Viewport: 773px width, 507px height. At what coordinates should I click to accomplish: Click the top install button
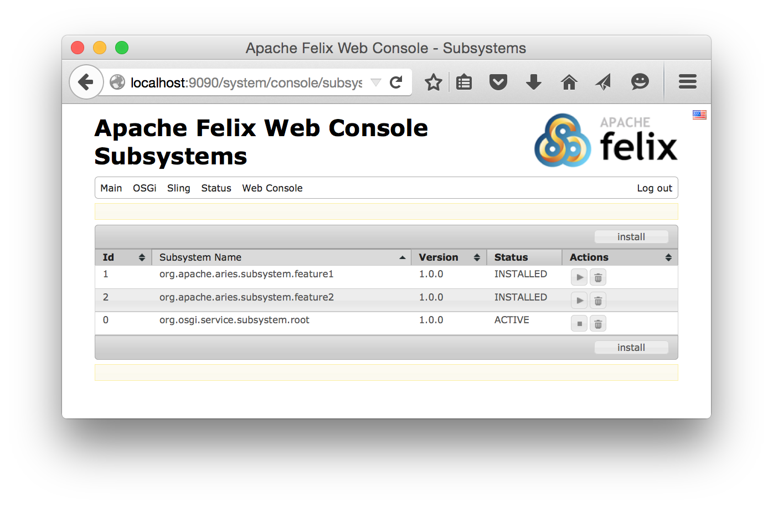(631, 237)
